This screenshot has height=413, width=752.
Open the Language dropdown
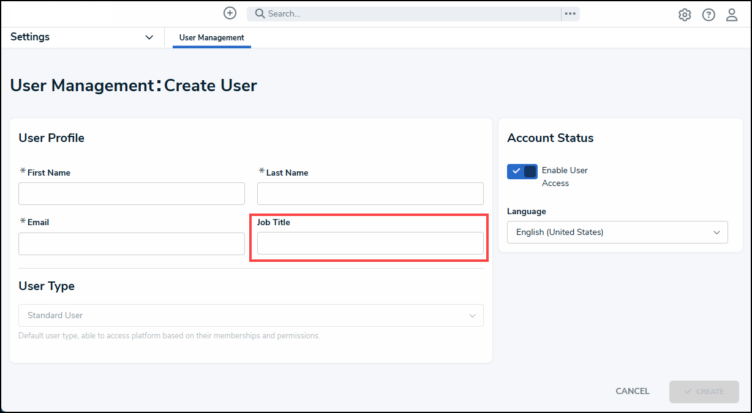[x=617, y=233]
